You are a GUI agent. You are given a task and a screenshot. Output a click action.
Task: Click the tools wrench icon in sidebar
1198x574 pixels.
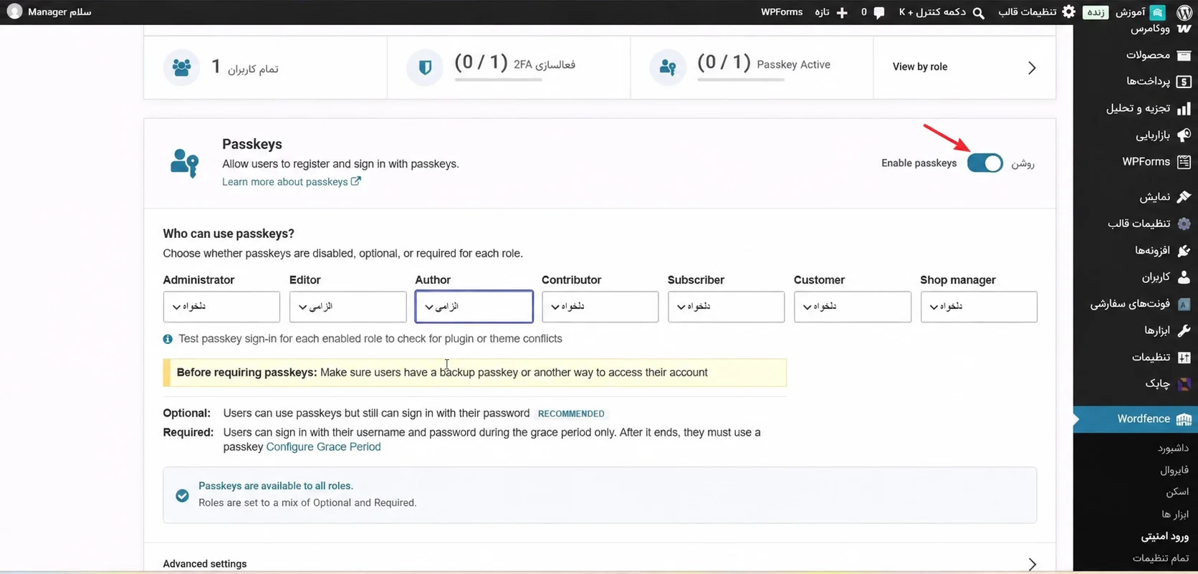pyautogui.click(x=1184, y=330)
